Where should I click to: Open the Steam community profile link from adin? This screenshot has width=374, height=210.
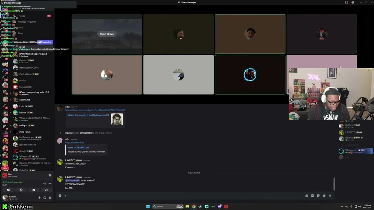click(x=95, y=110)
